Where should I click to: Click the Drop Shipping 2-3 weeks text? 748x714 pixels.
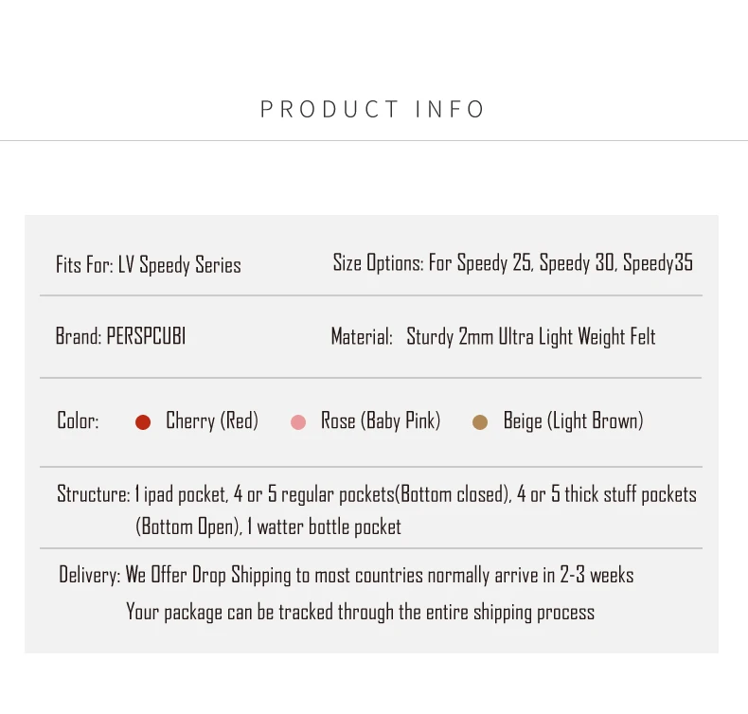tap(380, 575)
